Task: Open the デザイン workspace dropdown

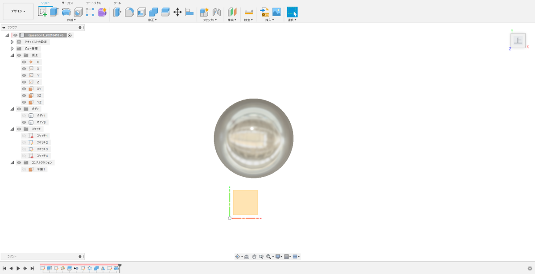Action: click(x=18, y=11)
